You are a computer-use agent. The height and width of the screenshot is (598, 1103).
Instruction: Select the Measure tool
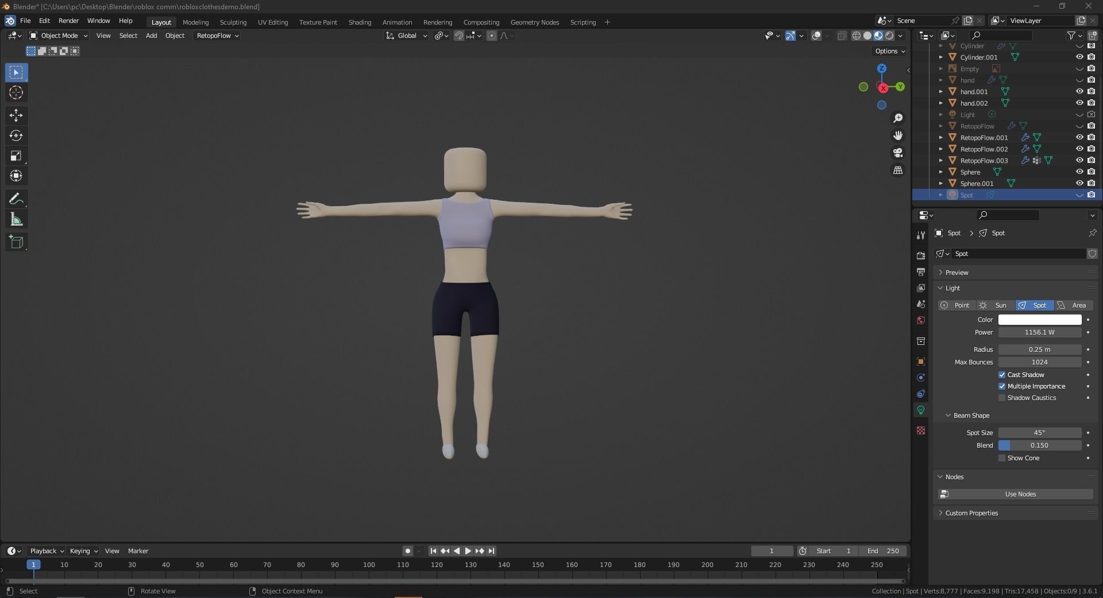[16, 219]
